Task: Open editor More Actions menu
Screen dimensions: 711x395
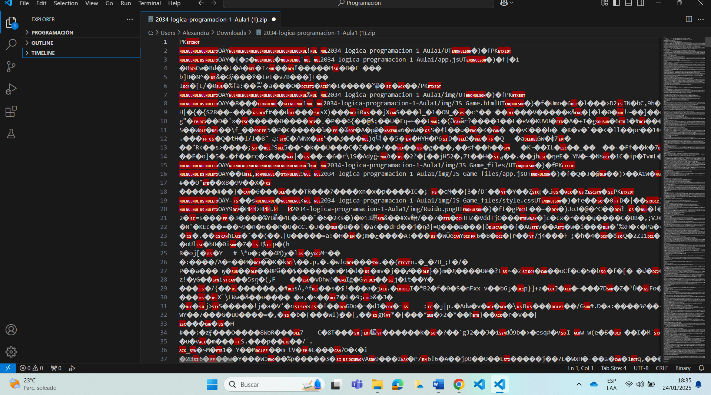Action: [x=701, y=19]
